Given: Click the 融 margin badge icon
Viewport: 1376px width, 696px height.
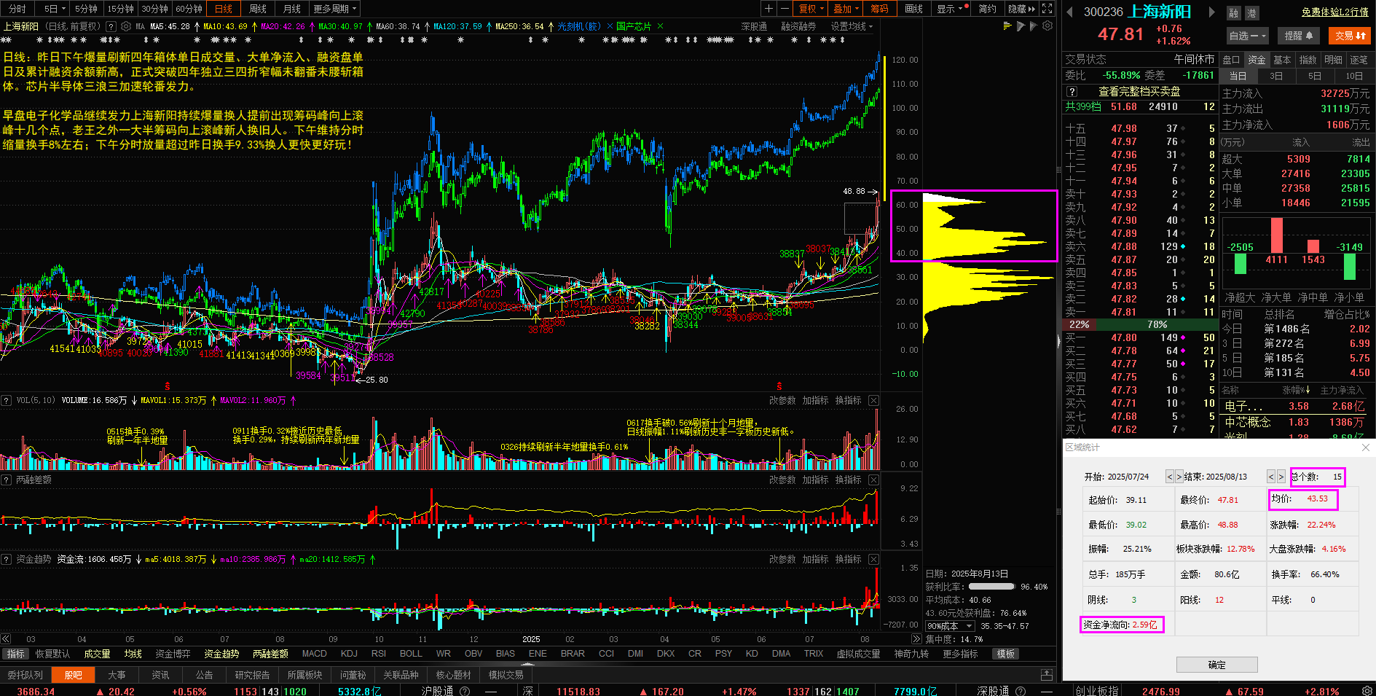Looking at the screenshot, I should pos(1233,13).
